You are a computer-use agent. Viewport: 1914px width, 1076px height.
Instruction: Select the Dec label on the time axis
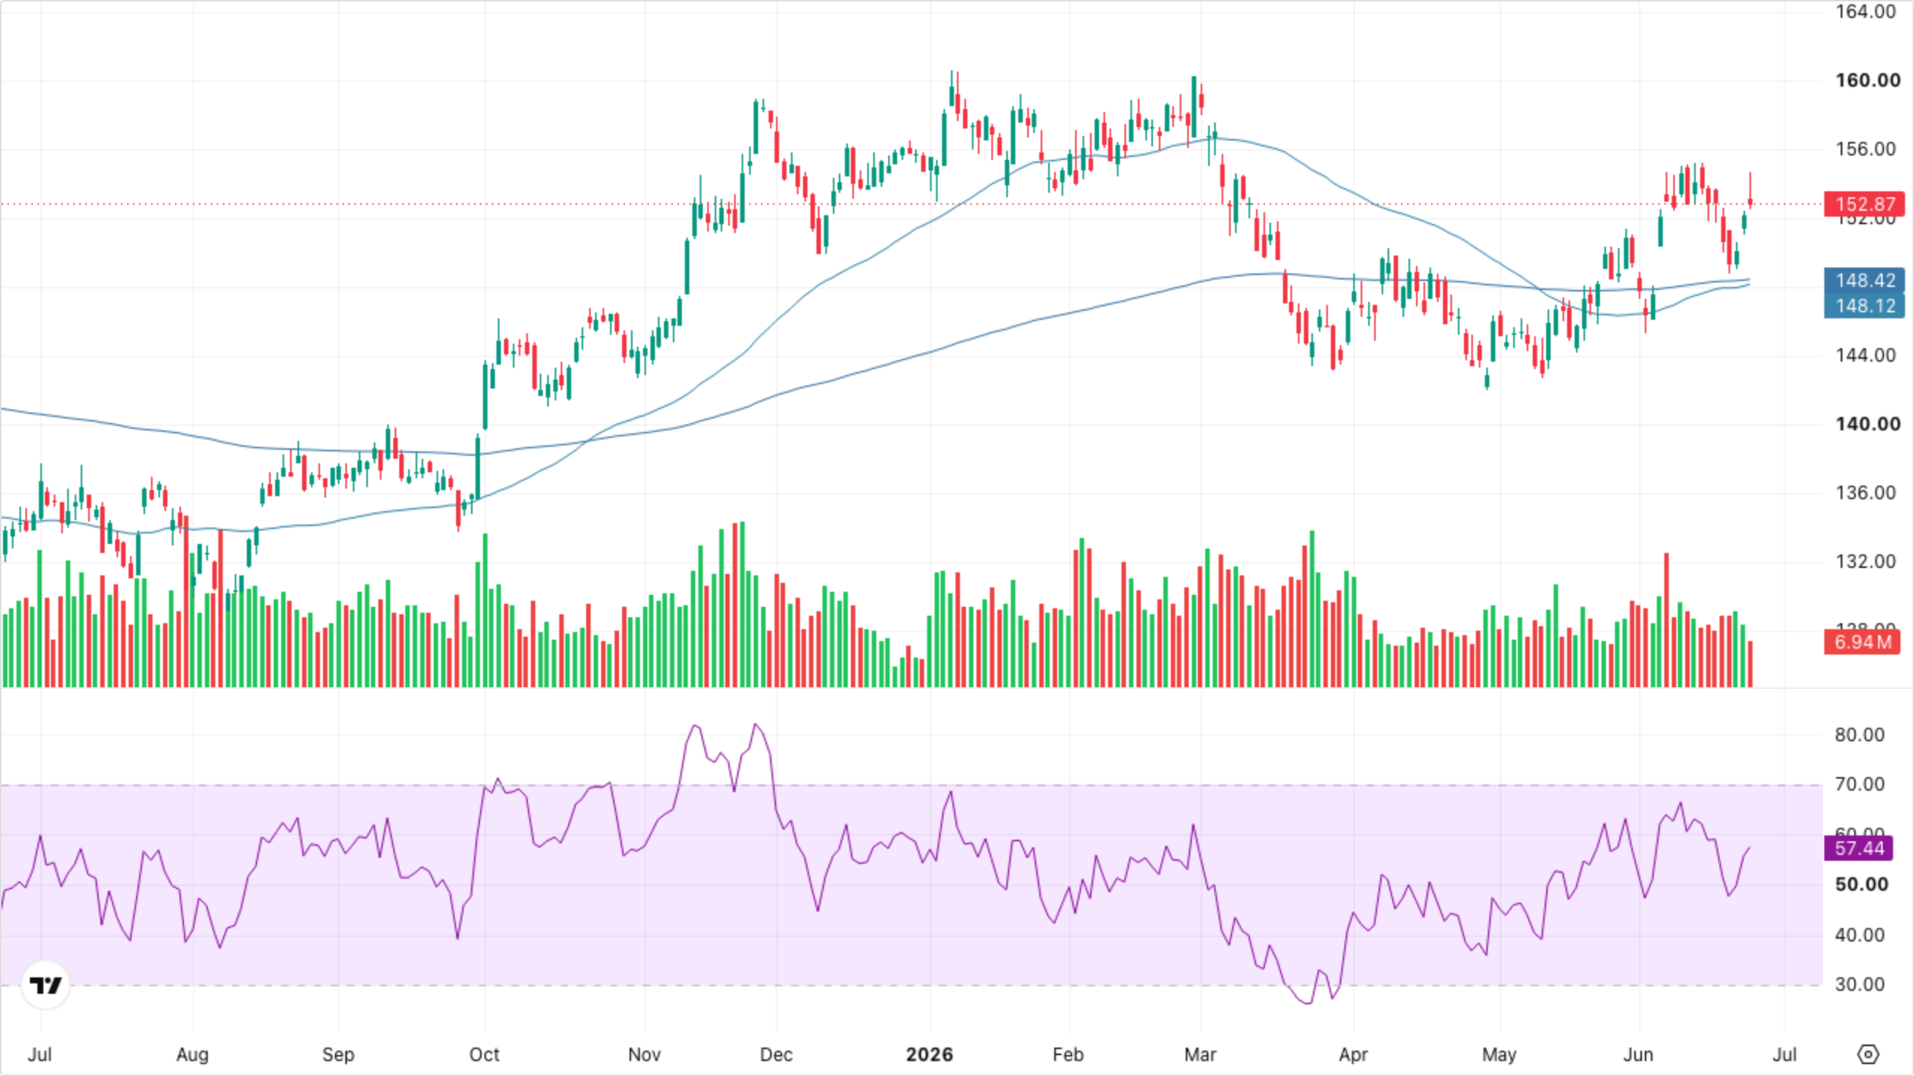[x=775, y=1054]
